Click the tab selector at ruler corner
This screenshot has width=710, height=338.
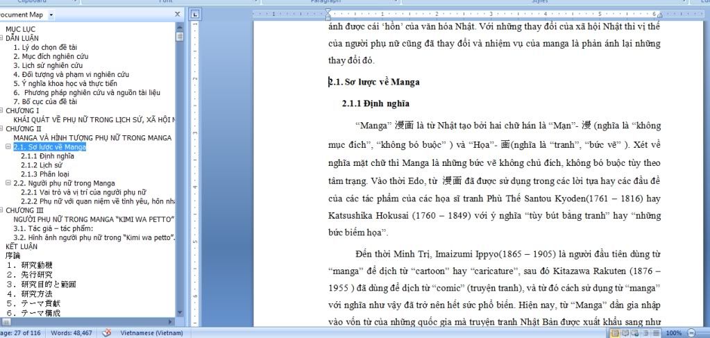(195, 14)
